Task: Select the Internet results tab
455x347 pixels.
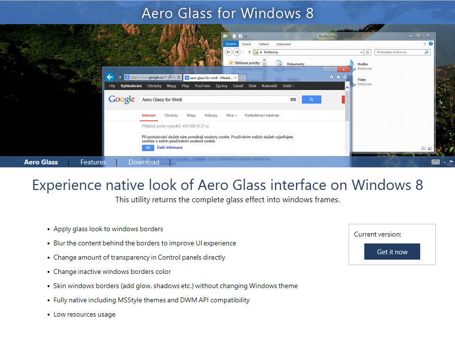Action: pyautogui.click(x=149, y=115)
